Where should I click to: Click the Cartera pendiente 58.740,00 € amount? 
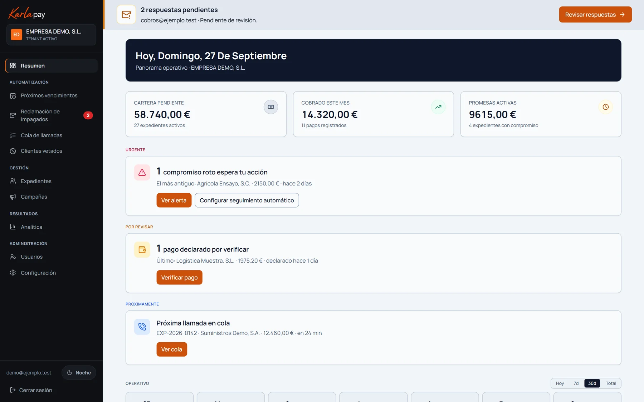pyautogui.click(x=162, y=115)
